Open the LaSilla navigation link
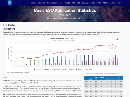This screenshot has height=97, width=130. point(92,3)
